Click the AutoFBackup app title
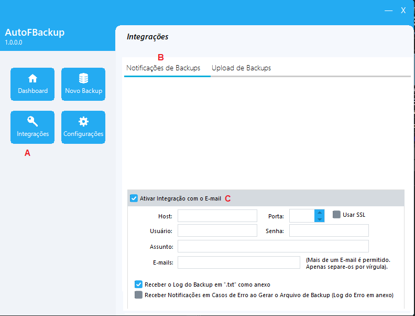Image resolution: width=415 pixels, height=316 pixels. 35,33
